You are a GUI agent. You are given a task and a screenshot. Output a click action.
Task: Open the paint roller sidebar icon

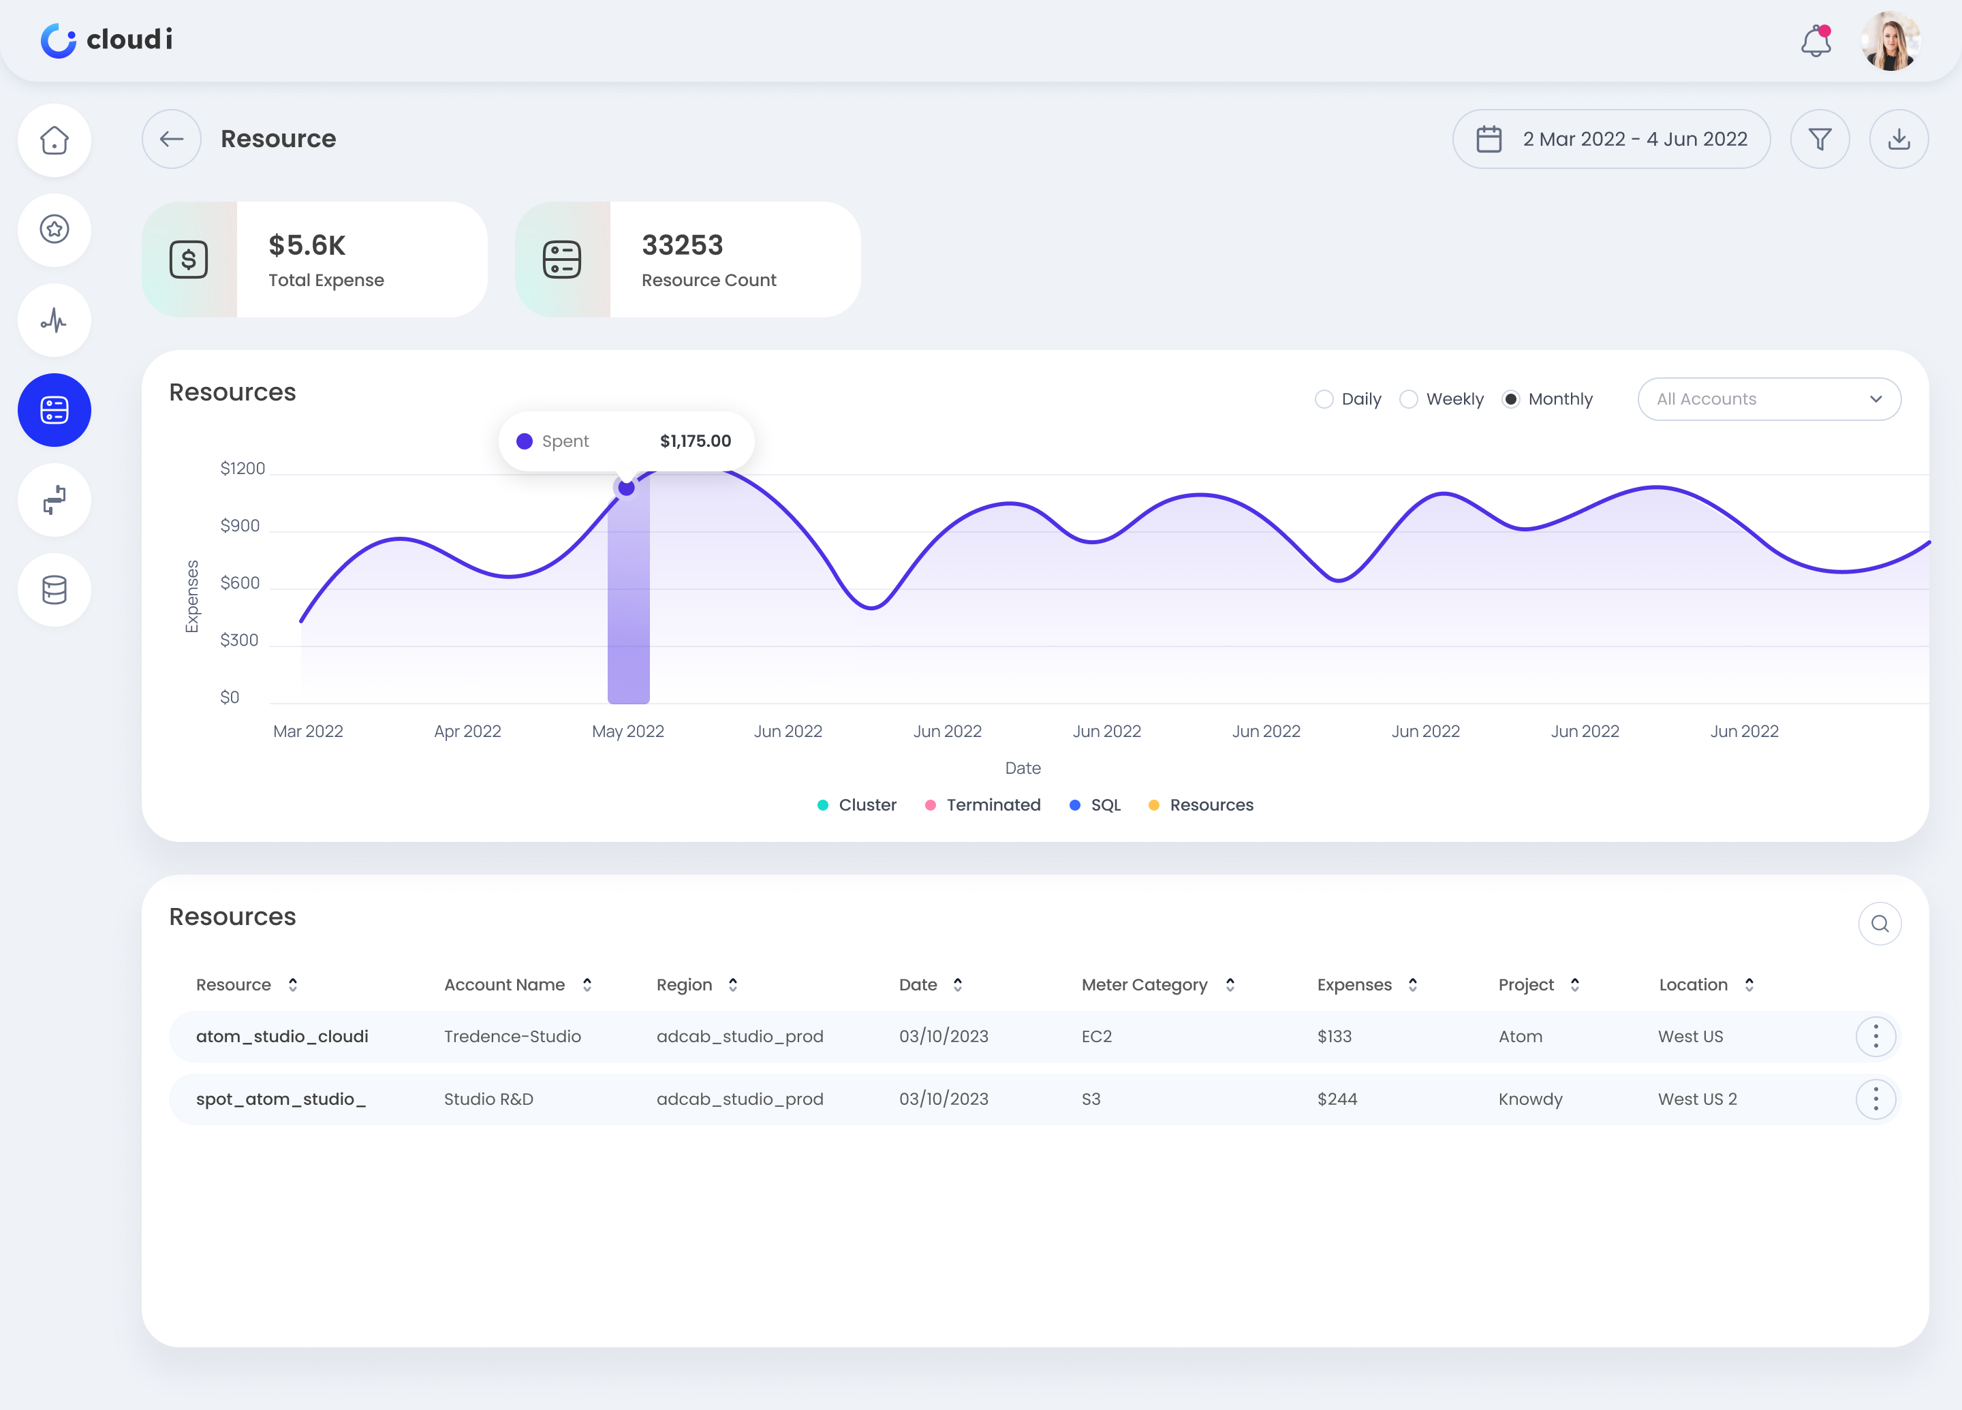[54, 500]
